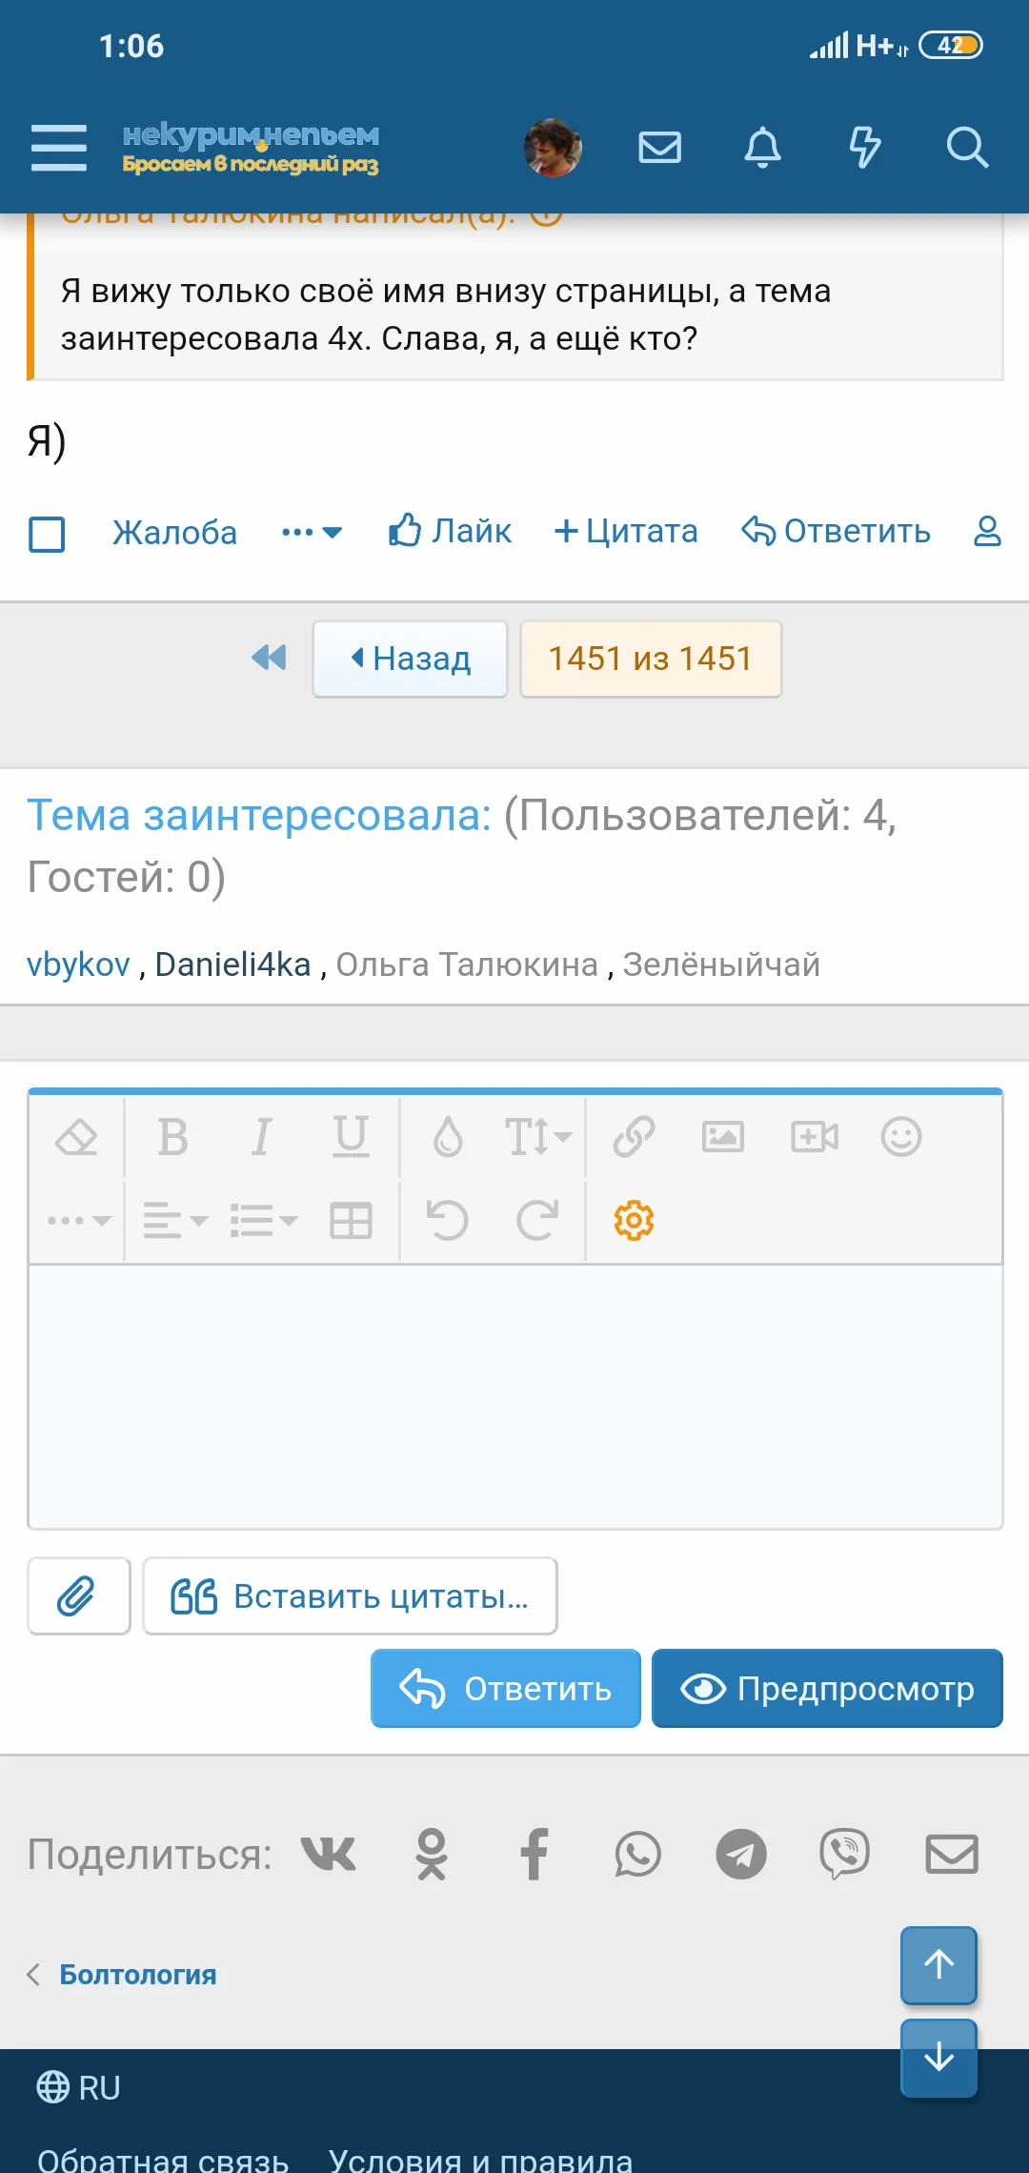
Task: Report the post via Жалоба
Action: tap(174, 532)
